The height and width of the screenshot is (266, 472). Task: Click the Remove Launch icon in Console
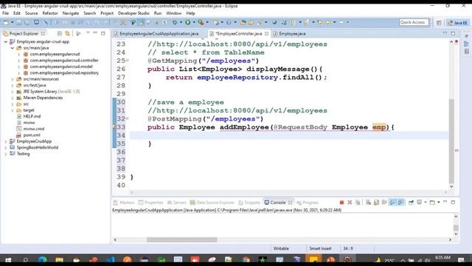(x=350, y=202)
